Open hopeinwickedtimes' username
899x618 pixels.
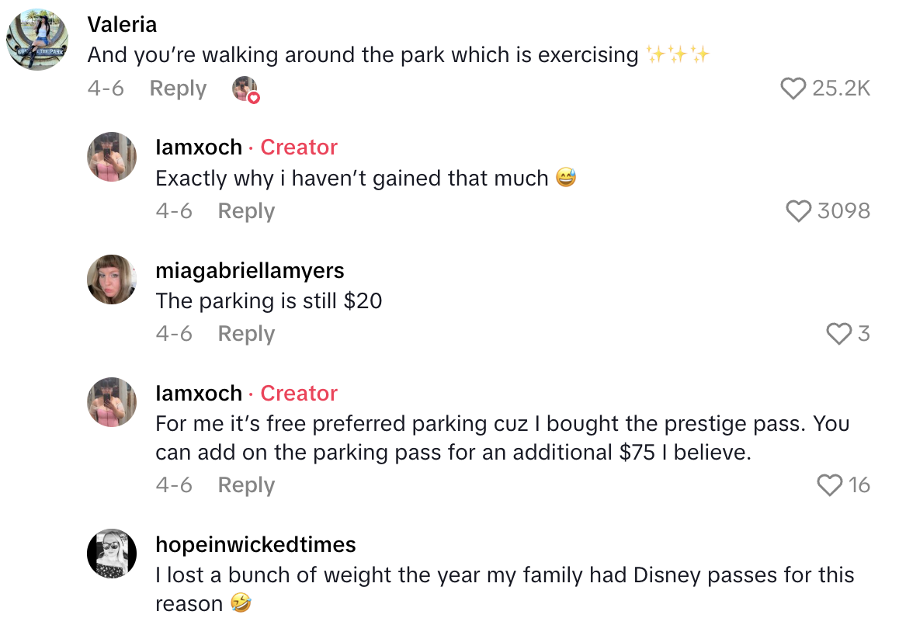(255, 544)
